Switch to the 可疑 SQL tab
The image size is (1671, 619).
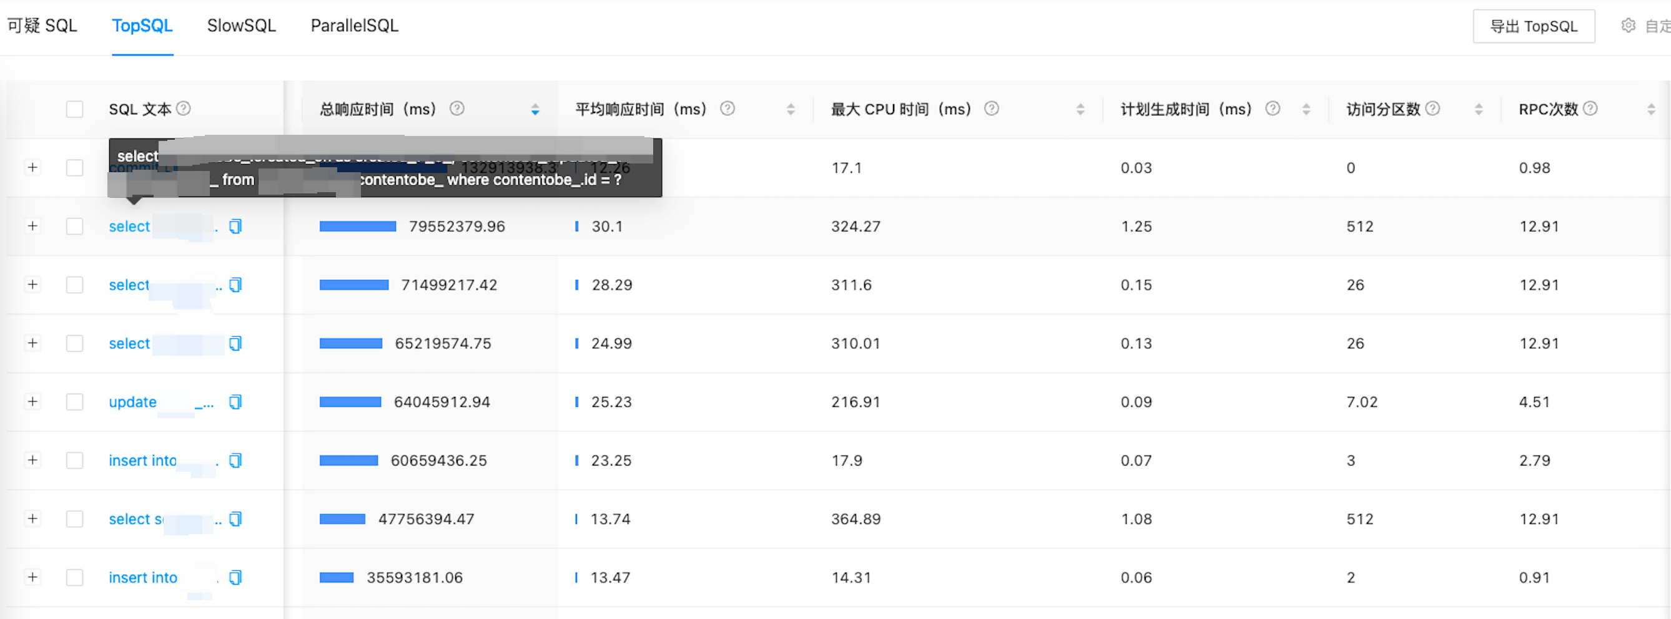(42, 26)
